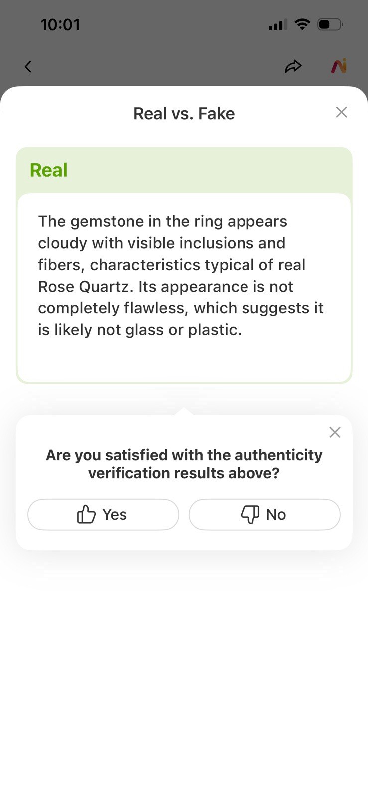Tap the cellular signal bars icon
The width and height of the screenshot is (368, 796).
pyautogui.click(x=277, y=25)
